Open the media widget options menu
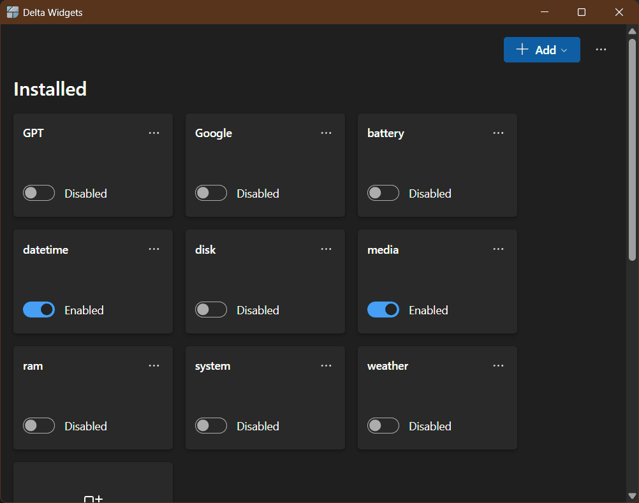Screen dimensions: 639x503 point(498,249)
